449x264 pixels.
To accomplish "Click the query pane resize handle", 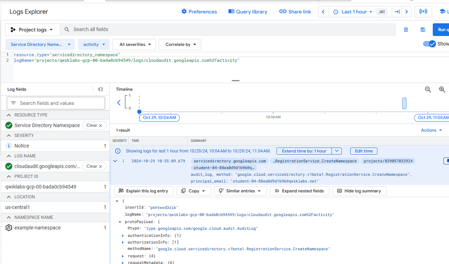I will click(236, 81).
